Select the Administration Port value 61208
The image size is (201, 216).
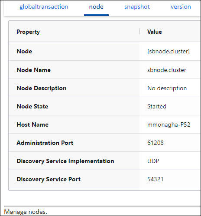[156, 143]
